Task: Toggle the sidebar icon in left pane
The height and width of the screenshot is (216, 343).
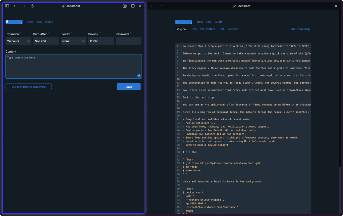Action: coord(7,6)
